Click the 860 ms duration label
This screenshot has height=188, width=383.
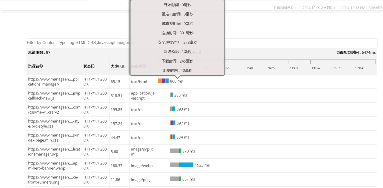click(176, 81)
